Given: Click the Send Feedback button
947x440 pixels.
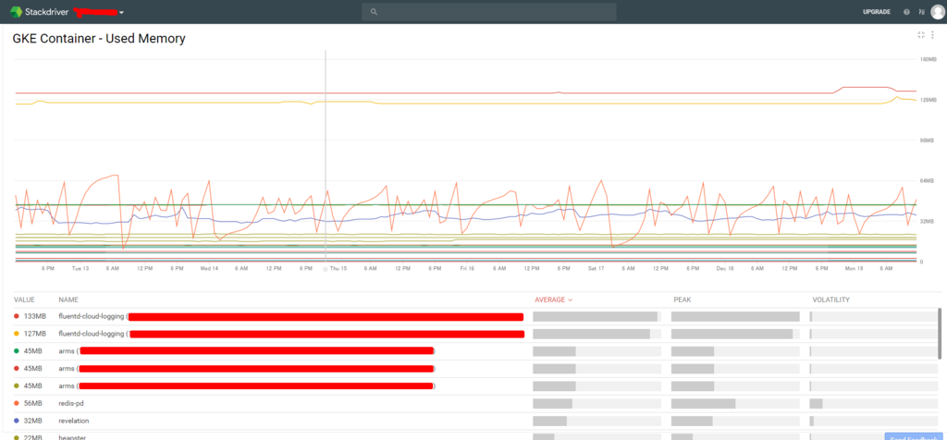Looking at the screenshot, I should [914, 436].
